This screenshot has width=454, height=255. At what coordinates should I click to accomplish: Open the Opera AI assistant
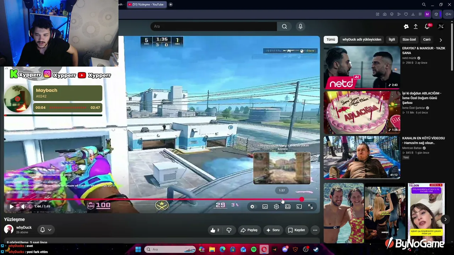pos(448,14)
